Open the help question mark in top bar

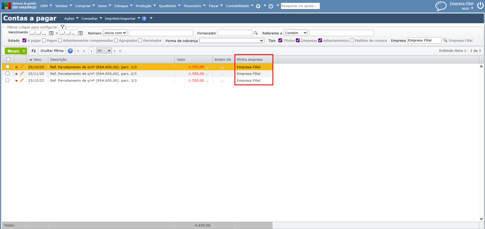click(271, 6)
